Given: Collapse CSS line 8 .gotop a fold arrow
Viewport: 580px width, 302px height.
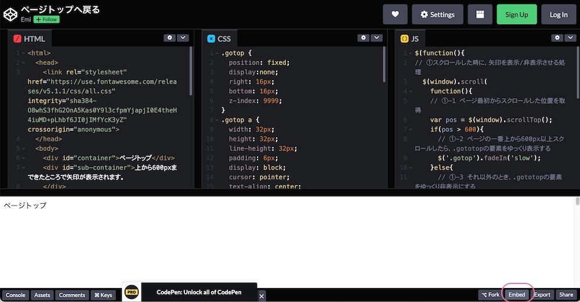Looking at the screenshot, I should click(x=217, y=120).
